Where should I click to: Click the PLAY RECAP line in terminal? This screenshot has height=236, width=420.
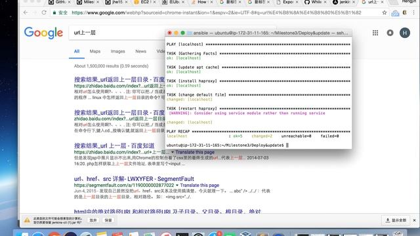pos(258,131)
